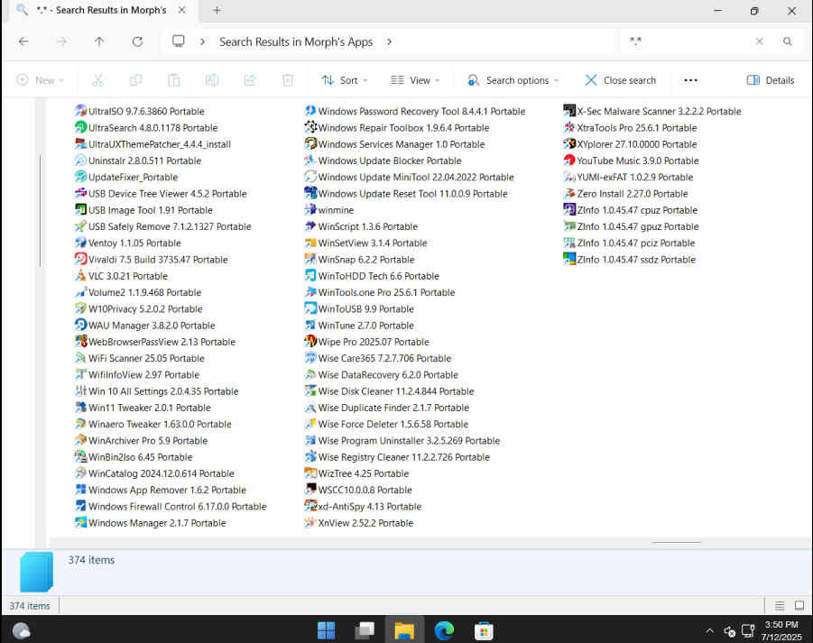Select the Search Results in Morph's tab
Screen dimensions: 813x643
tap(101, 10)
